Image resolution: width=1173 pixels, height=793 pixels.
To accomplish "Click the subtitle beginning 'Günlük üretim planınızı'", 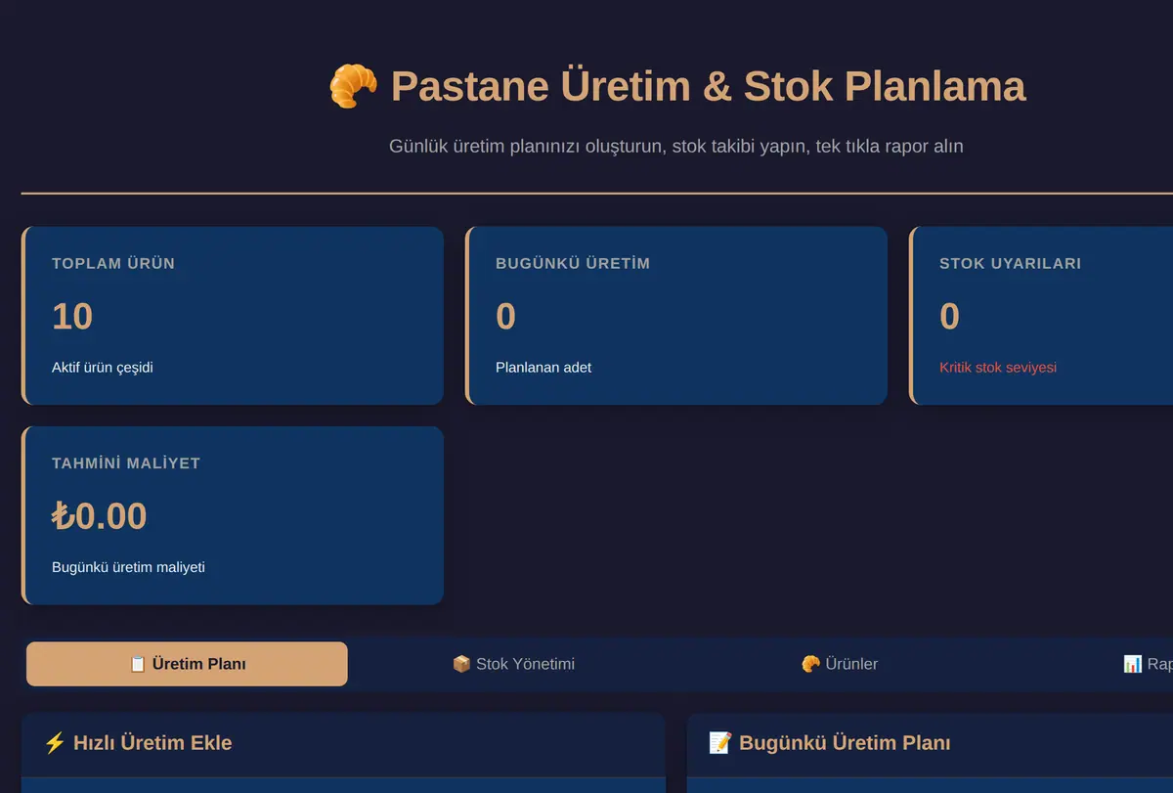I will [676, 147].
